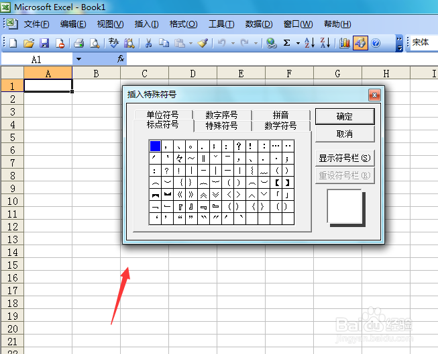Open the 格式(O) menu

[x=184, y=24]
